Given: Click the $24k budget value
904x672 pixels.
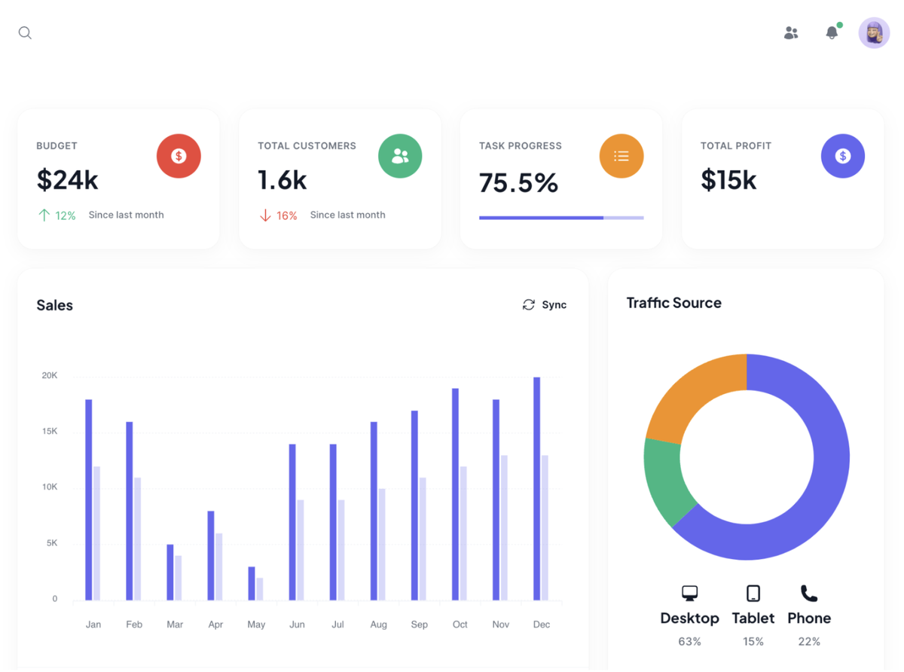Looking at the screenshot, I should [68, 179].
